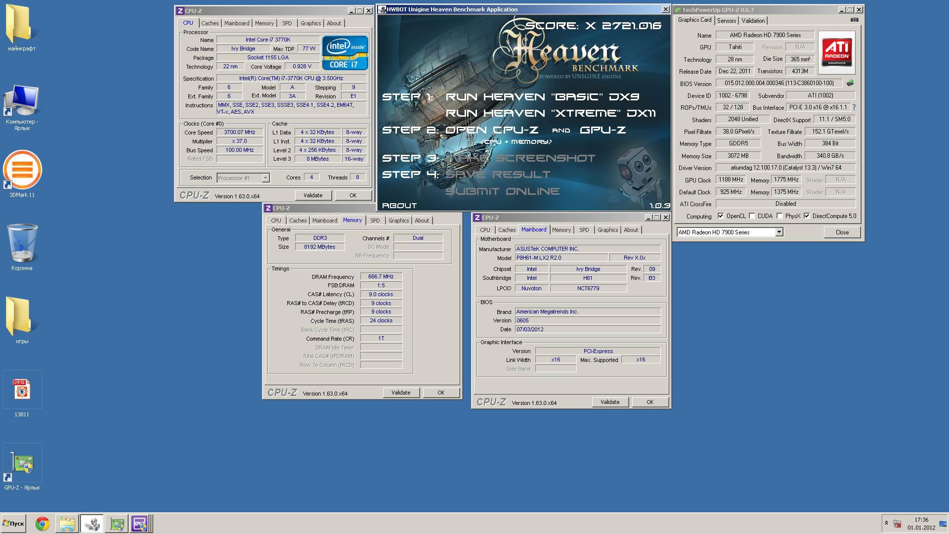Click the Bus Interface question mark icon

854,107
